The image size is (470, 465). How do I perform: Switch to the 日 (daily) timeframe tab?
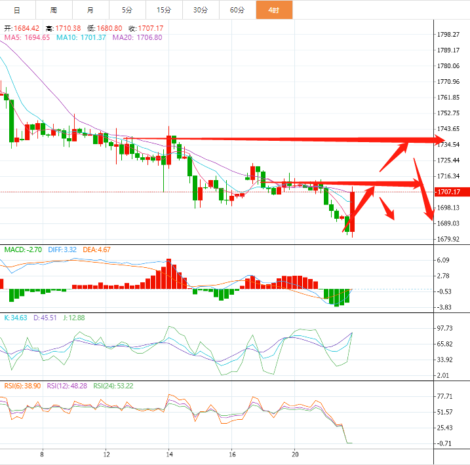pos(18,10)
